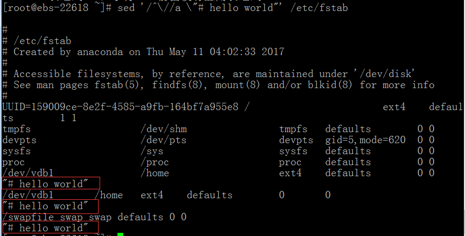
Task: Click the tmpfs filesystem type in the third column
Action: click(x=293, y=129)
